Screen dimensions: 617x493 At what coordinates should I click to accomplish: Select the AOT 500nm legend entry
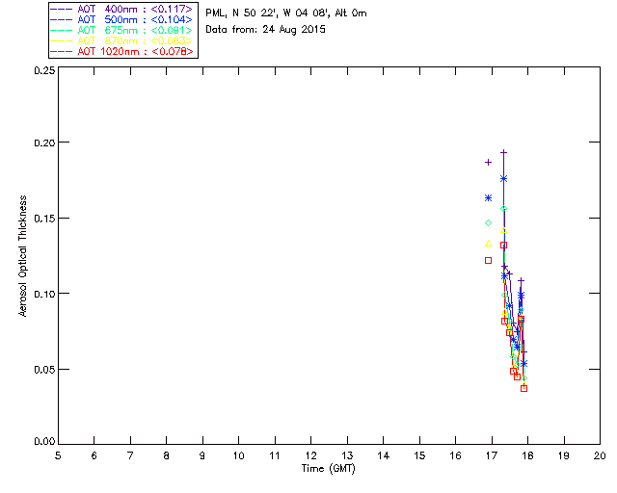coord(121,19)
